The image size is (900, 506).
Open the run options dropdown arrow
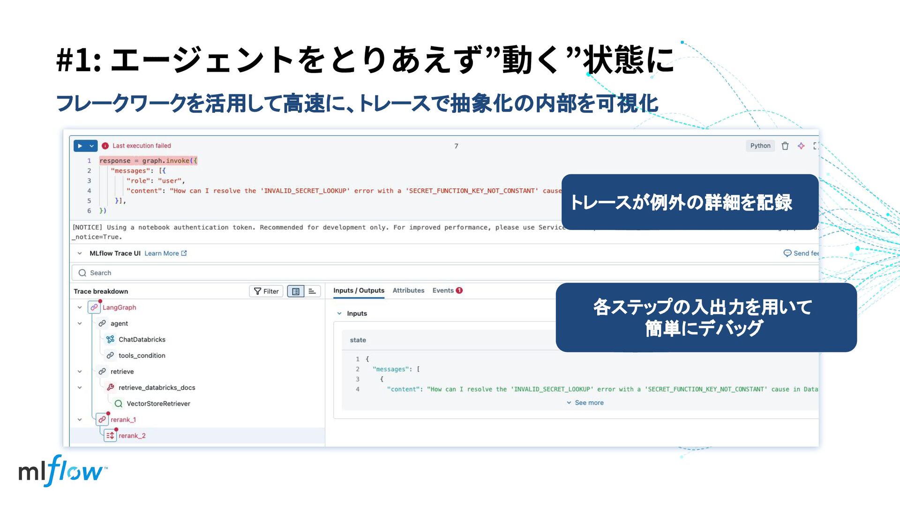(92, 146)
